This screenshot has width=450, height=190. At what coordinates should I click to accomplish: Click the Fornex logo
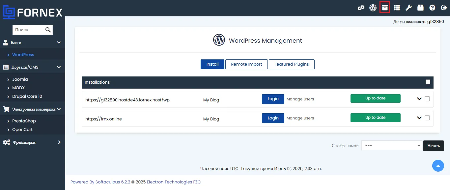[33, 12]
